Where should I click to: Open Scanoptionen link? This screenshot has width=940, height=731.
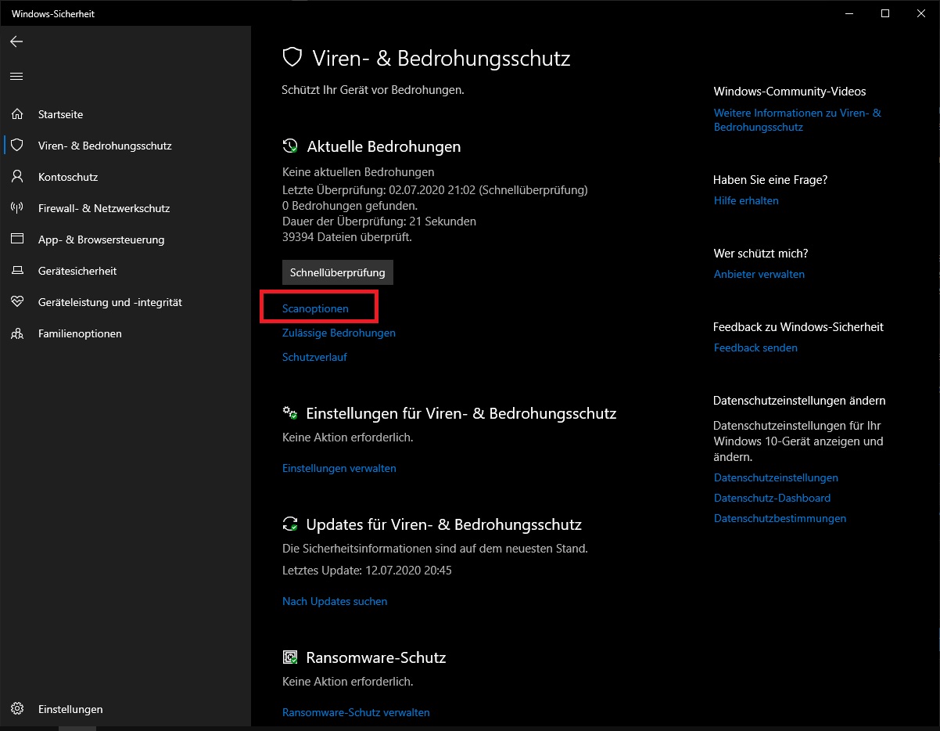coord(315,308)
